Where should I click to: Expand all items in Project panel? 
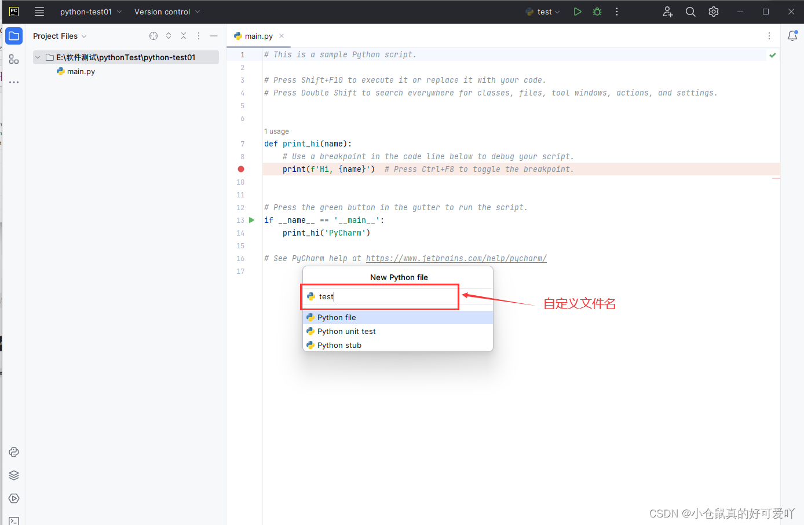tap(169, 36)
